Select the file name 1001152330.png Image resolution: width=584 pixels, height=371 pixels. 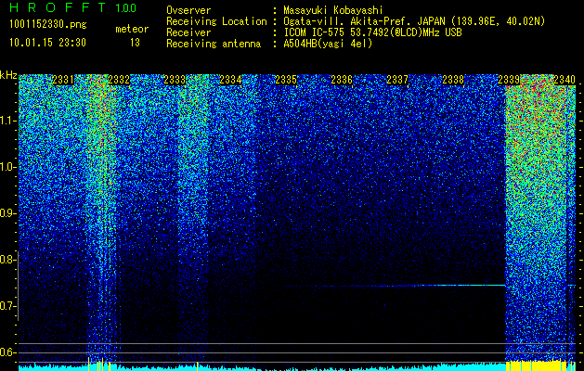48,25
